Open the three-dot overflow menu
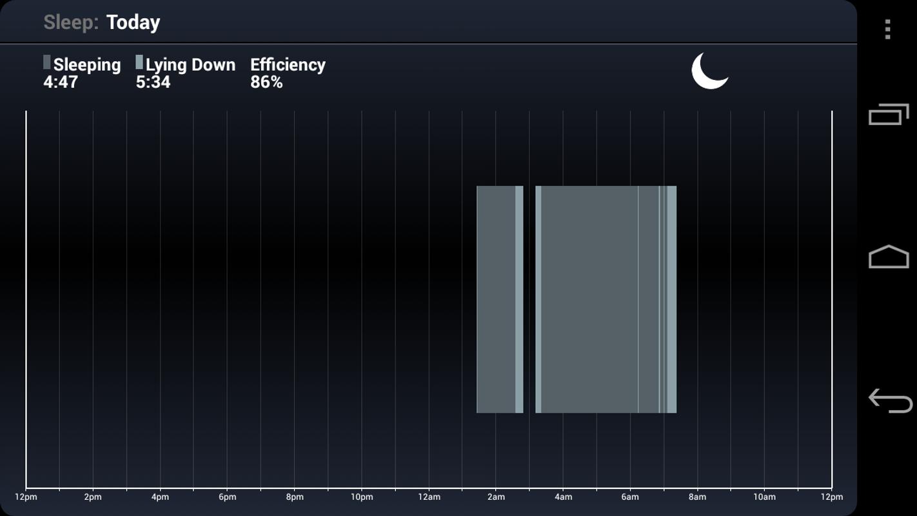This screenshot has height=516, width=917. coord(888,29)
